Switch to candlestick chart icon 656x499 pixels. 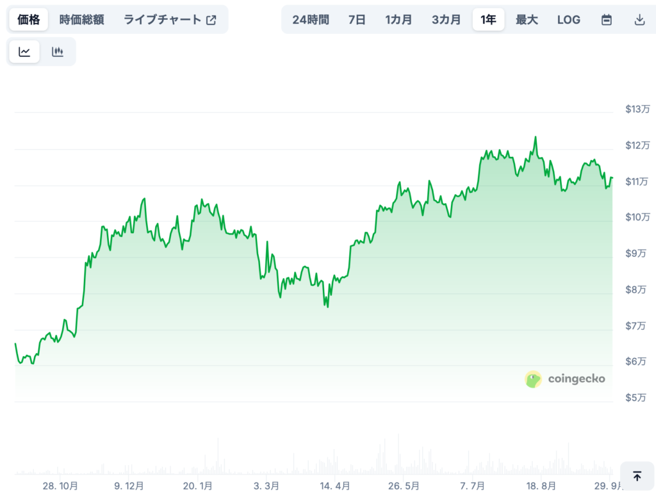[58, 52]
